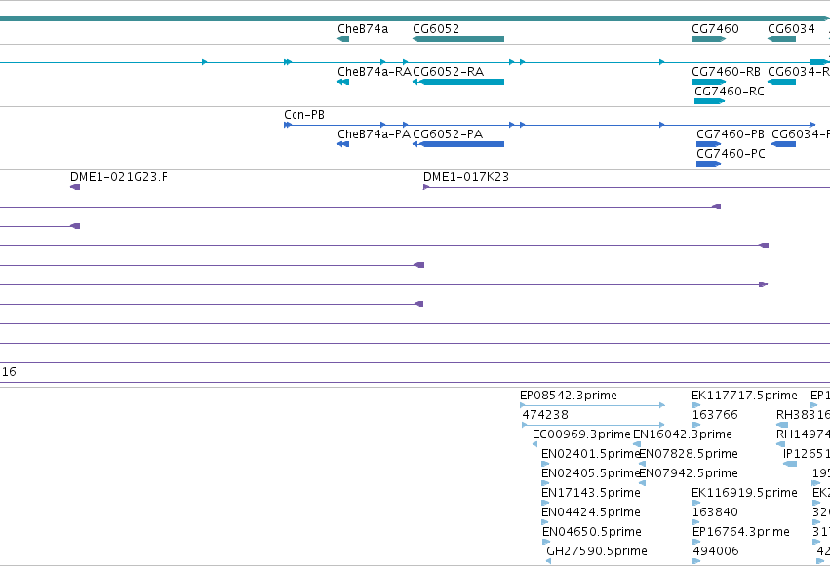
Task: Click the EN04650.5prime label
Action: point(592,532)
